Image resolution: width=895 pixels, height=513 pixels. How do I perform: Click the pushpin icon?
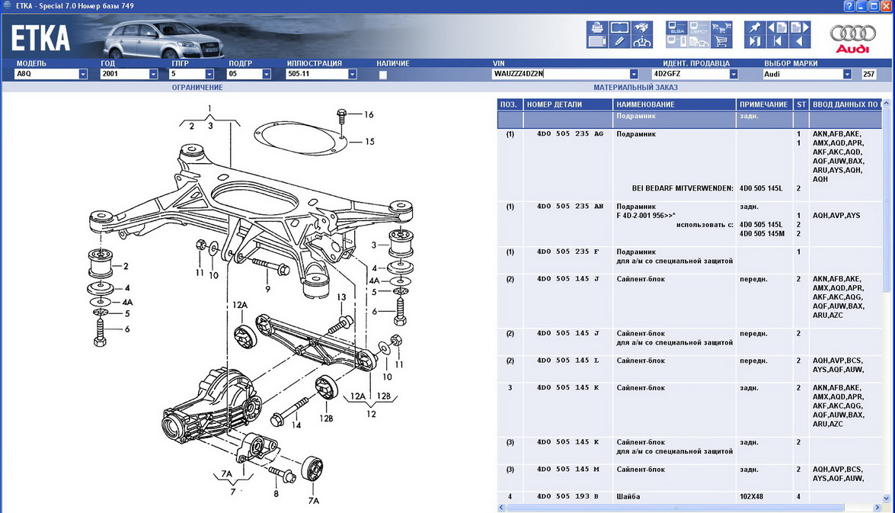[x=754, y=28]
